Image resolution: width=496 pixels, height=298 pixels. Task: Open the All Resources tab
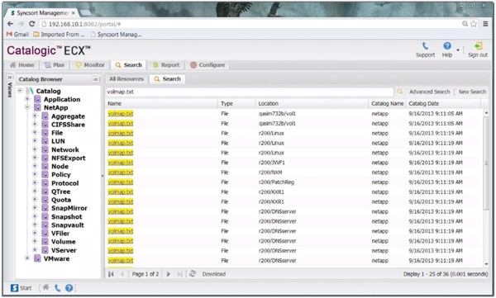click(x=126, y=79)
